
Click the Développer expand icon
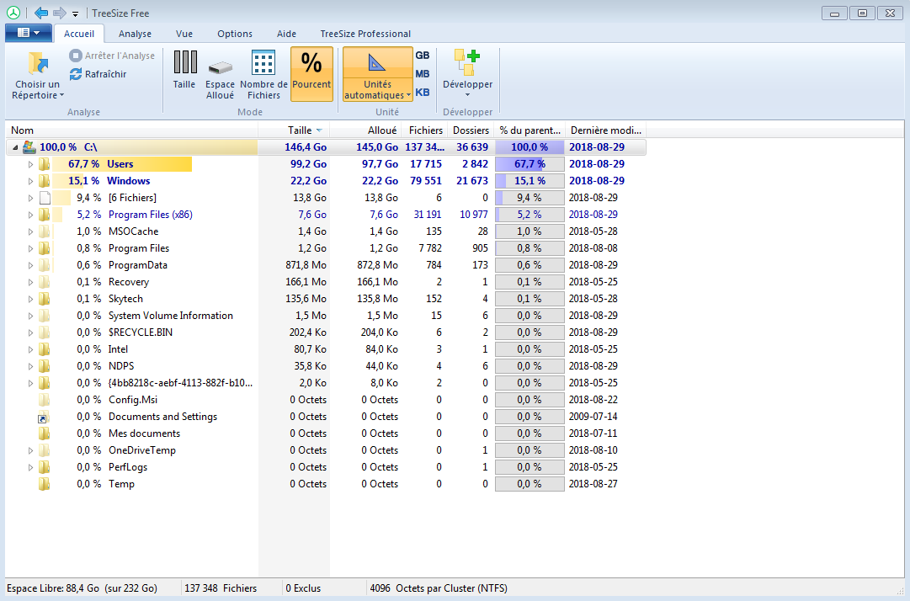point(467,64)
